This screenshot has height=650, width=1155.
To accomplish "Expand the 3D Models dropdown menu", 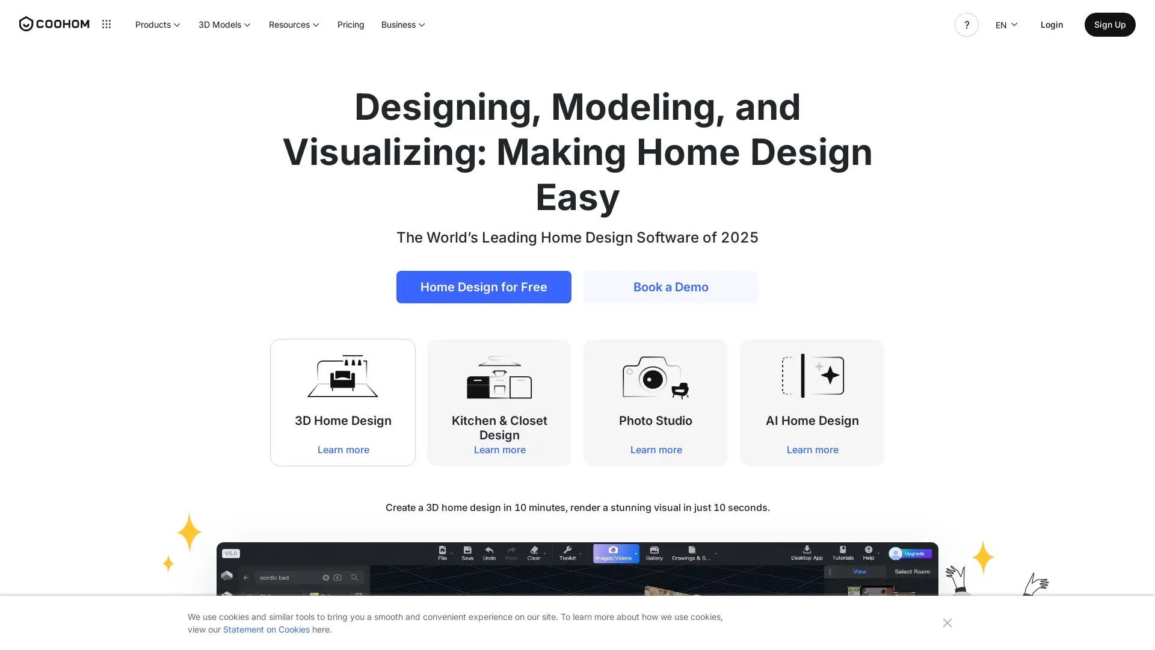I will pos(224,25).
